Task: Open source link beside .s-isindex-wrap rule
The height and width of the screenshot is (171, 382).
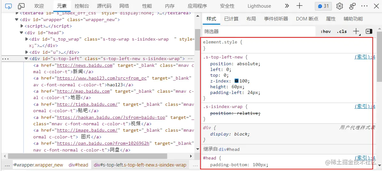Action: coord(365,106)
